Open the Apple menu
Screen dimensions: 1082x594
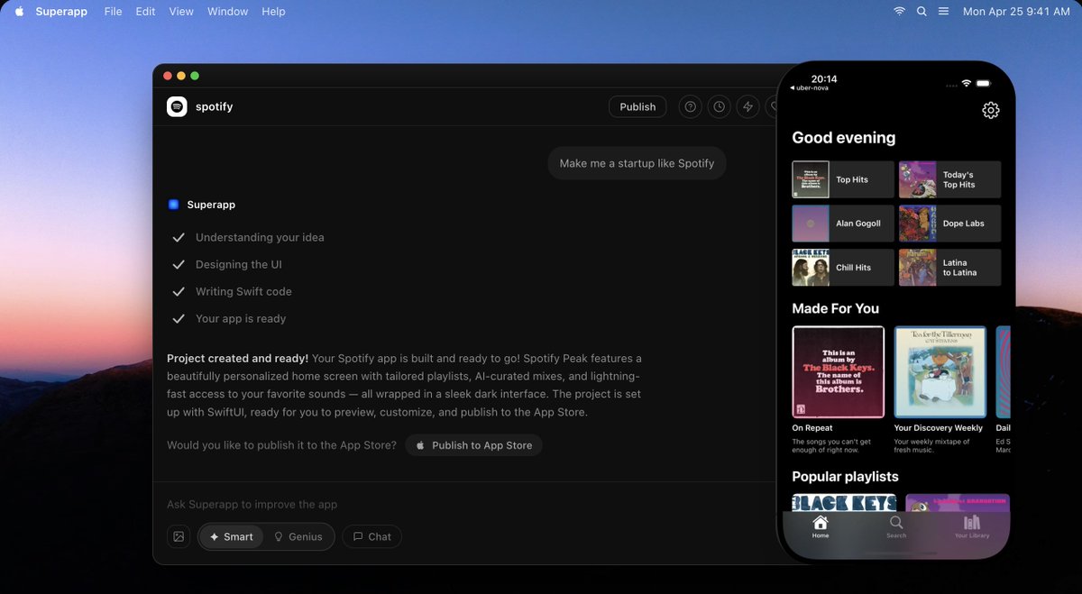[x=19, y=12]
